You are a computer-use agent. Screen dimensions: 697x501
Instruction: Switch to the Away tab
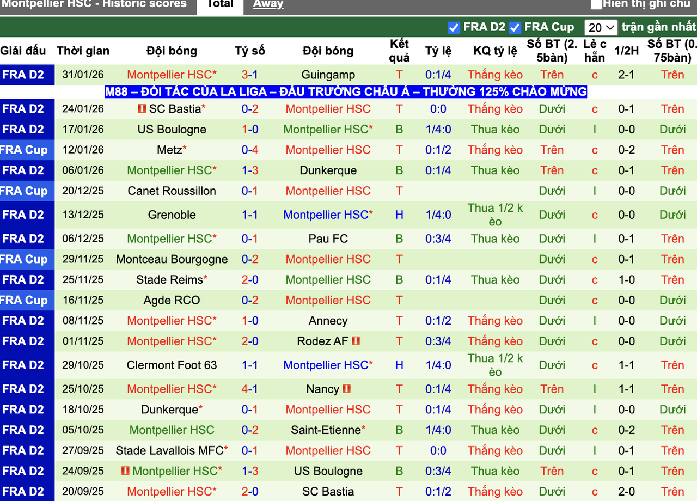coord(268,4)
